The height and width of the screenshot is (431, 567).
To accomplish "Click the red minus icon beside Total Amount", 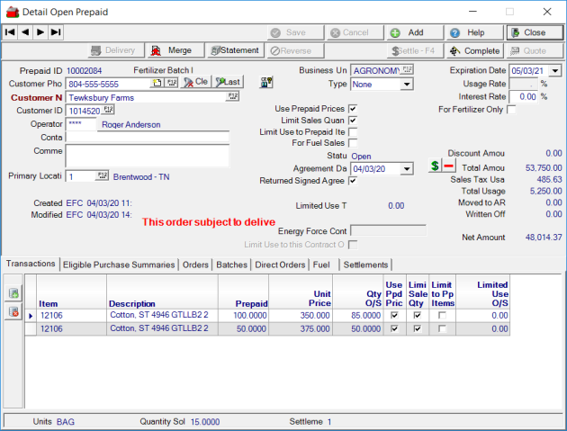I will point(448,166).
